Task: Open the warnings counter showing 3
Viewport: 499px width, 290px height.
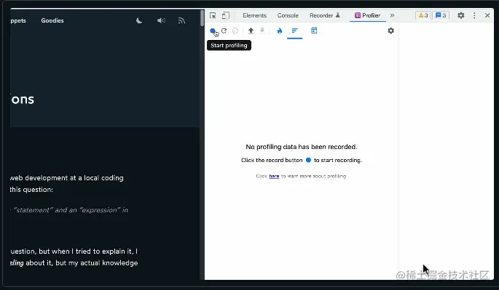Action: tap(423, 15)
